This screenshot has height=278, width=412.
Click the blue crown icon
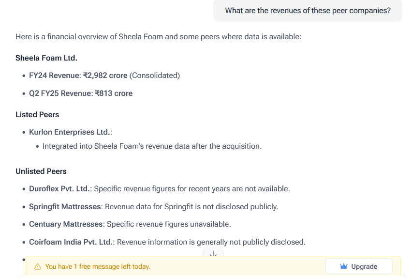pos(344,266)
